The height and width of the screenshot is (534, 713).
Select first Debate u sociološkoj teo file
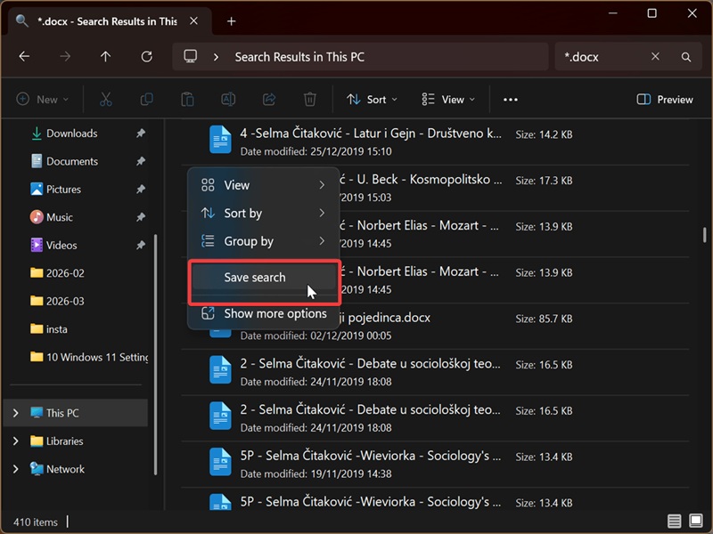coord(435,372)
